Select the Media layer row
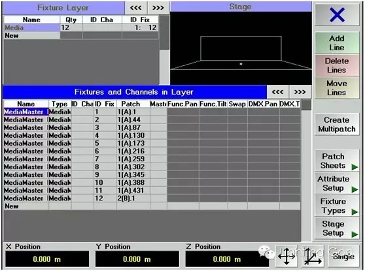The width and height of the screenshot is (365, 271). coord(81,27)
